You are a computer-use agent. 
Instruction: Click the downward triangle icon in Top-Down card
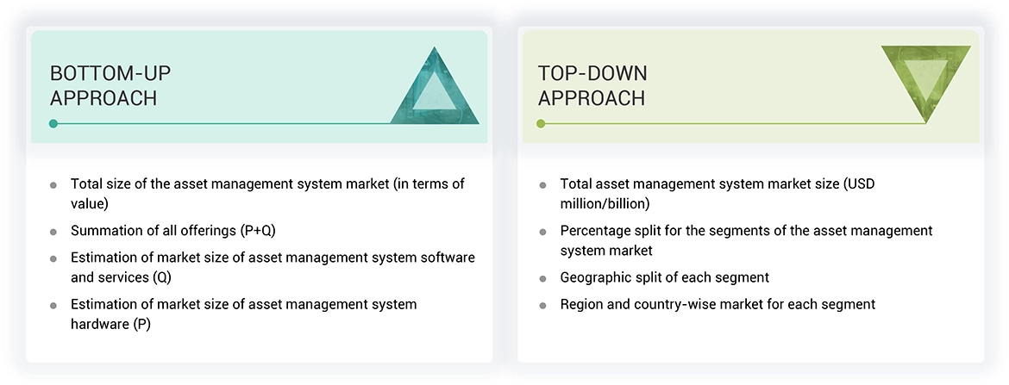tap(925, 83)
